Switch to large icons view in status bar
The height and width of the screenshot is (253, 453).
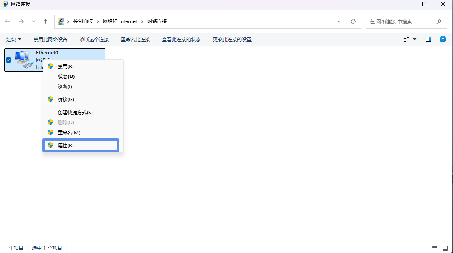click(x=445, y=248)
